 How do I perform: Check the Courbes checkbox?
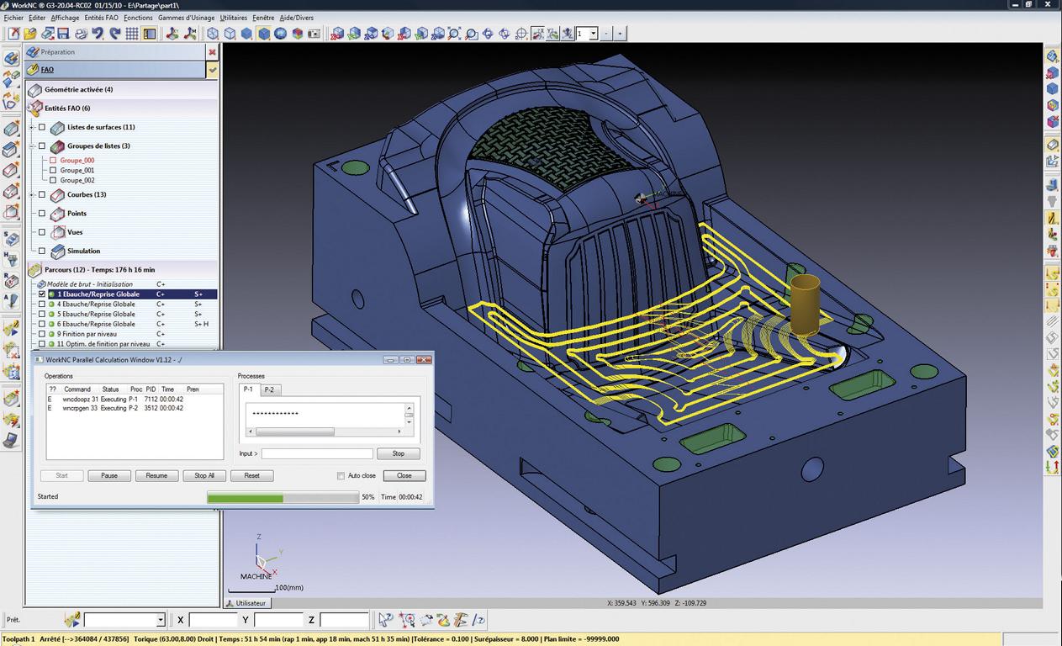click(42, 195)
